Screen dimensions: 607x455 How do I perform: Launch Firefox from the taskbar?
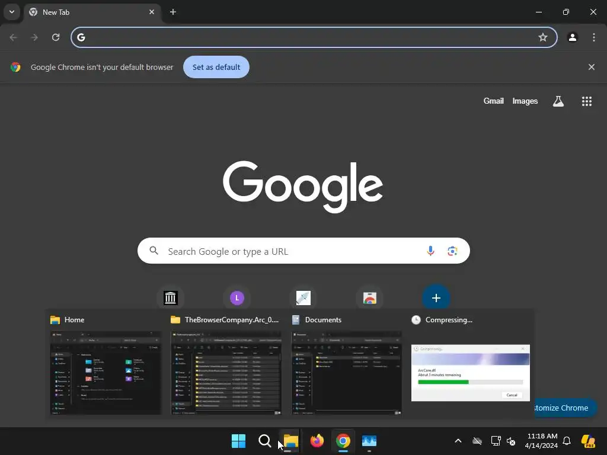tap(317, 441)
